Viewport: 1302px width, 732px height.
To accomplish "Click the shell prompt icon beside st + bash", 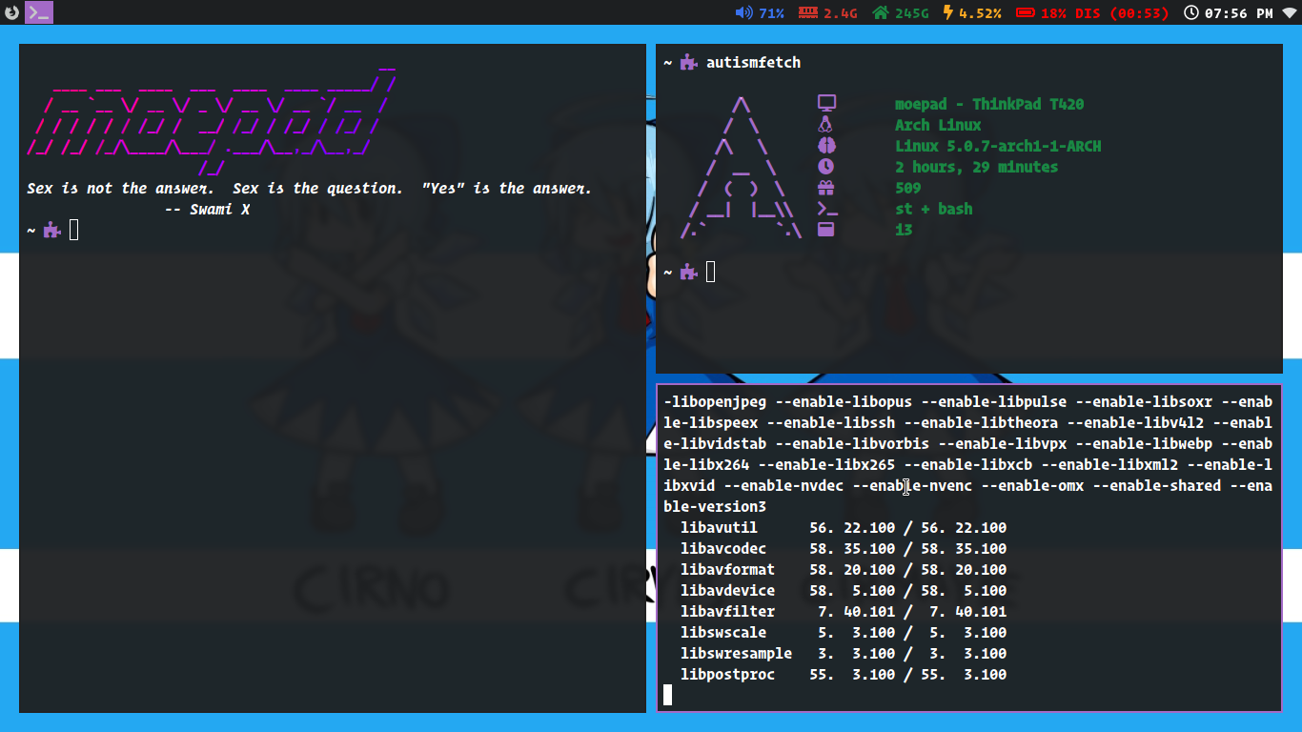I will point(825,209).
